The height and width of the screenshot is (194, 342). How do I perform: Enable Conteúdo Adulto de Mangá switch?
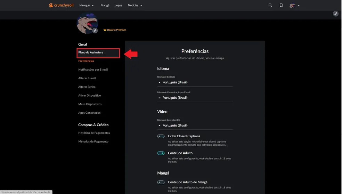point(161,182)
